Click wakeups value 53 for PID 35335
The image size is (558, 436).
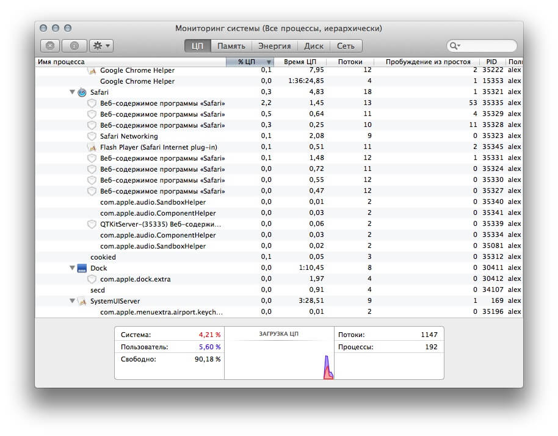point(473,103)
